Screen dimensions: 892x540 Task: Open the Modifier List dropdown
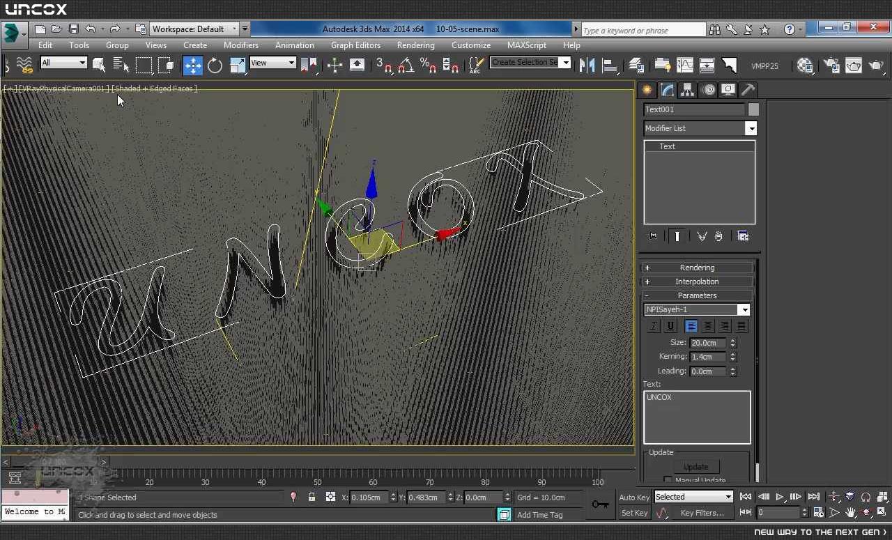pyautogui.click(x=700, y=128)
